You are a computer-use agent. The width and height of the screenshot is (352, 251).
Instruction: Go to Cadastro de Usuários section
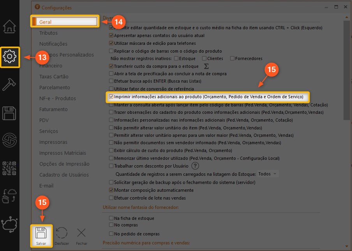point(64,175)
